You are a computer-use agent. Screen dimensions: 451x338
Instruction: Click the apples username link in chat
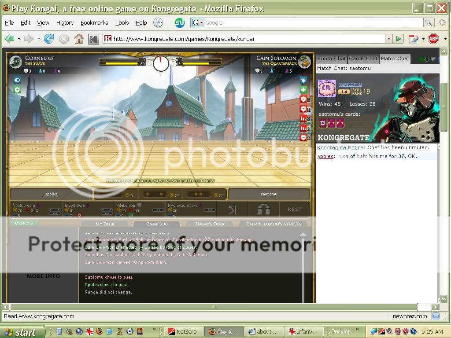(x=325, y=156)
